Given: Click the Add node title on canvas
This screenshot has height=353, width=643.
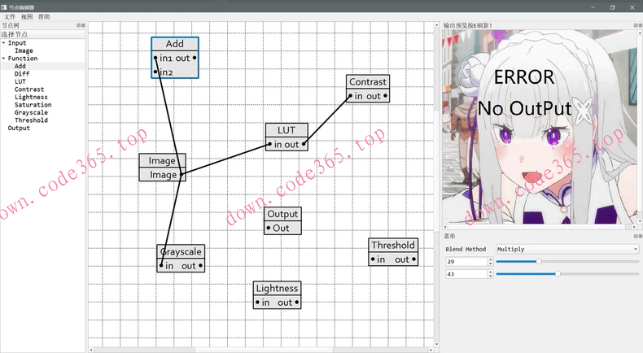Looking at the screenshot, I should [x=175, y=44].
